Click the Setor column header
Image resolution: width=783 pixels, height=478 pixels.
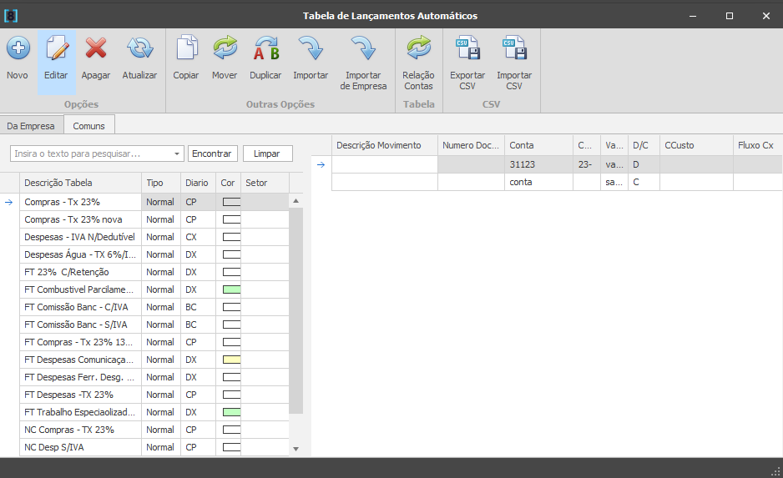tap(265, 183)
